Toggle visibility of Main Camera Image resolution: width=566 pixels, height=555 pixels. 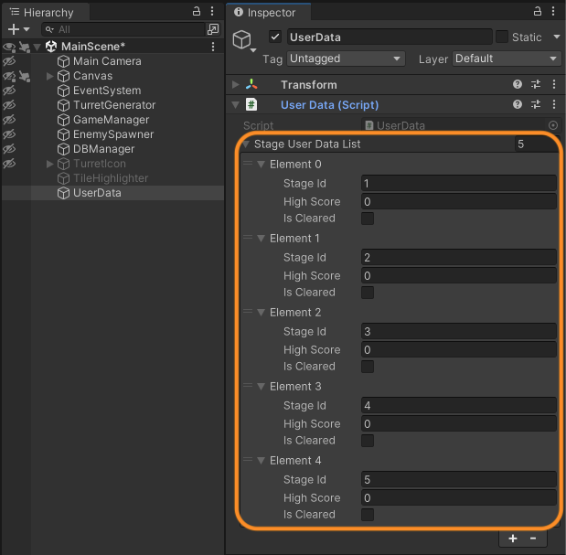9,61
